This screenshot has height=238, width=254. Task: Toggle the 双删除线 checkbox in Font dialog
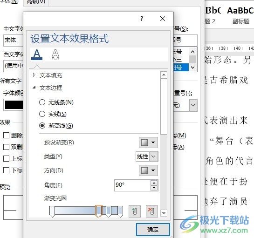click(x=7, y=147)
